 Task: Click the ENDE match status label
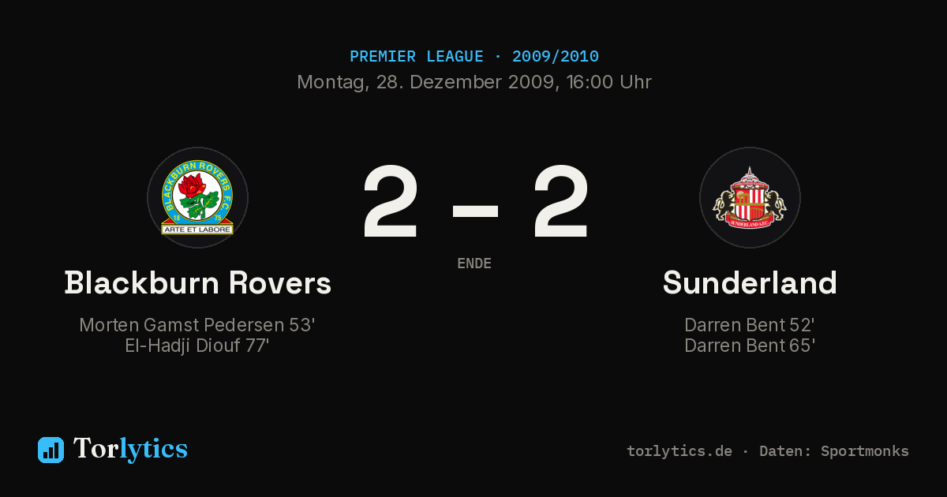pos(474,263)
